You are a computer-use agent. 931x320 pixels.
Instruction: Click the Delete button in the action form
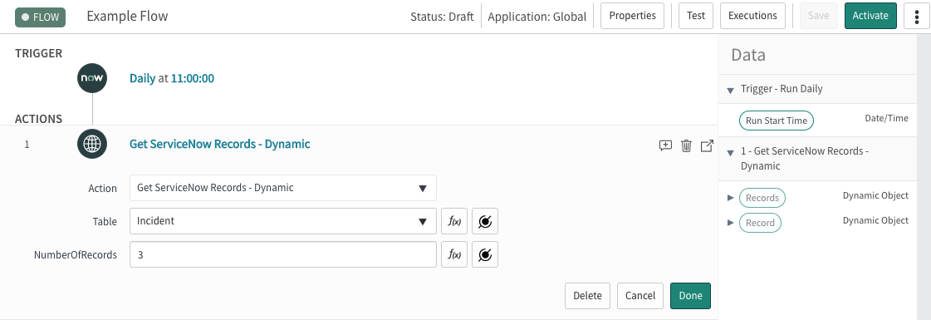pos(587,296)
